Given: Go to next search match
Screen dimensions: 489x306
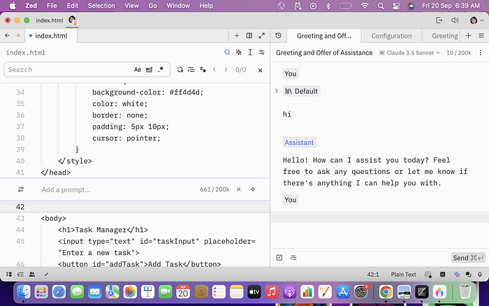Looking at the screenshot, I should point(226,70).
